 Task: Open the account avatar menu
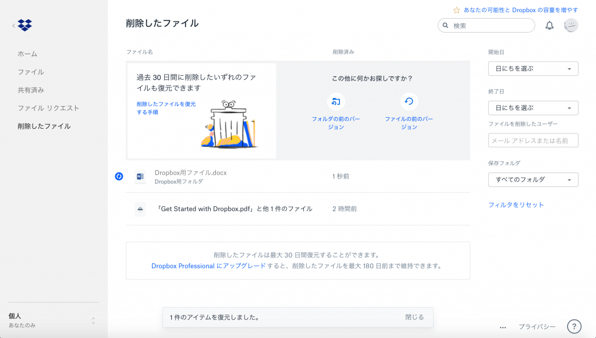(571, 26)
